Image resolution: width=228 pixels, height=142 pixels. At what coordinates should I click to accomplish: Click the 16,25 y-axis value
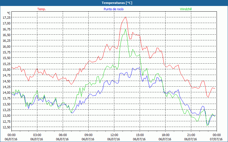(x=6, y=40)
